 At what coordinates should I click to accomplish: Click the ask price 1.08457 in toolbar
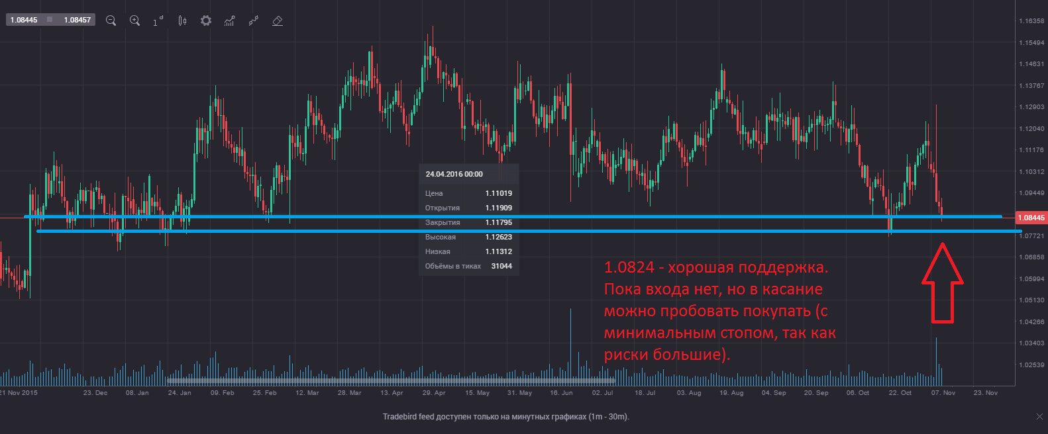tap(78, 20)
